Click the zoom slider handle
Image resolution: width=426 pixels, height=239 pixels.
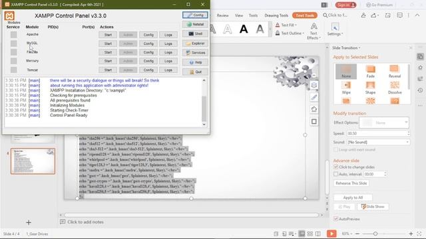coord(375,234)
